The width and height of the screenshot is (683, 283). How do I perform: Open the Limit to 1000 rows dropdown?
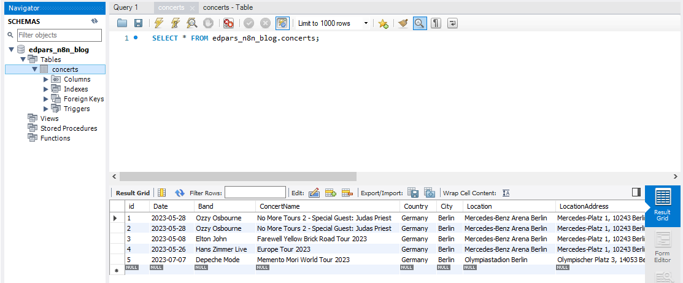point(366,23)
